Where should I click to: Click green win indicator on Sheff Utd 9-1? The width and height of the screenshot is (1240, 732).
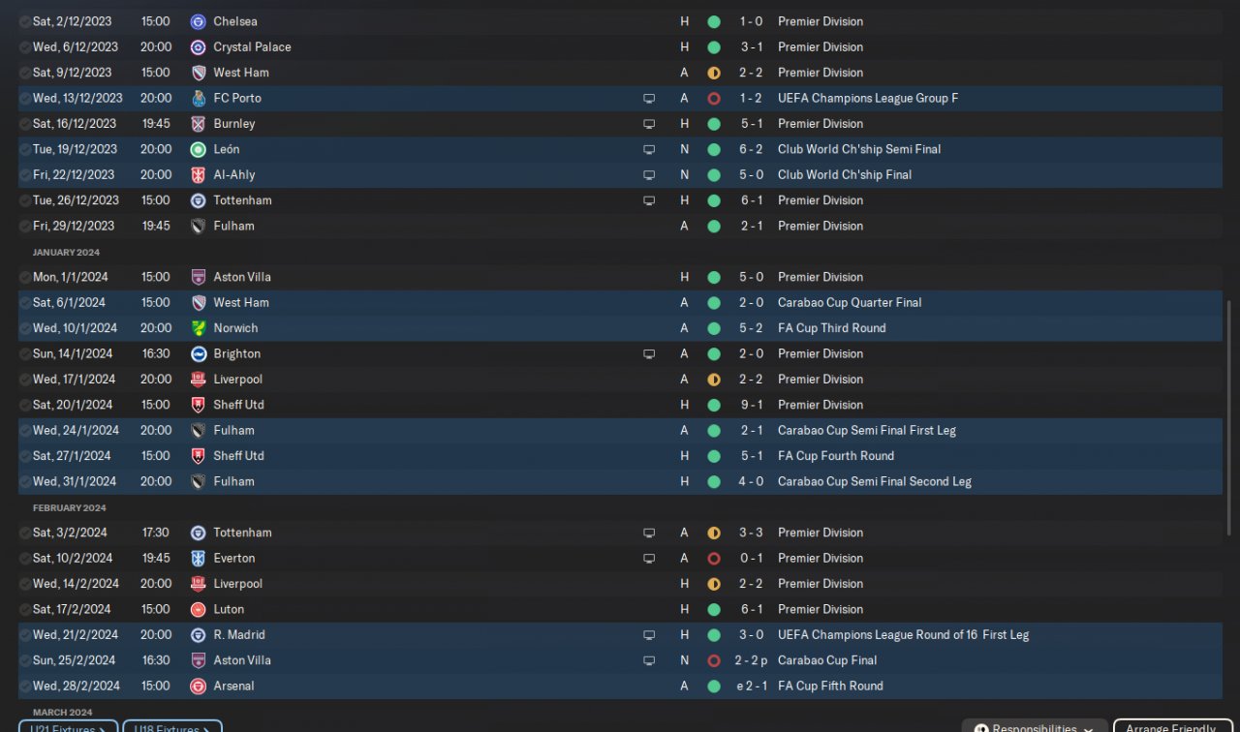click(x=714, y=405)
